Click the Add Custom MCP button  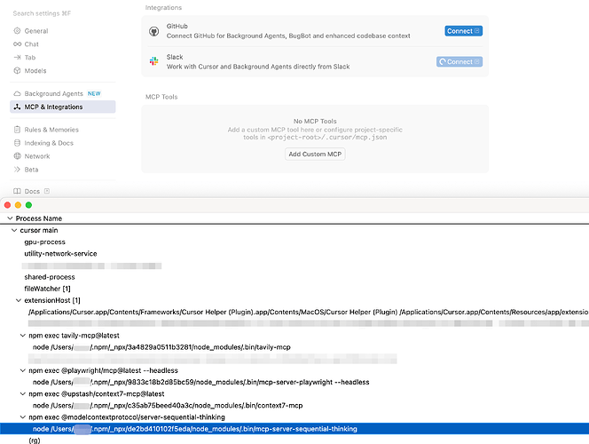[315, 155]
